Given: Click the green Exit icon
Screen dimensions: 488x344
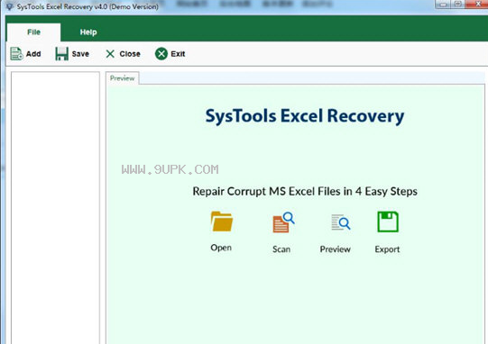Looking at the screenshot, I should coord(161,54).
